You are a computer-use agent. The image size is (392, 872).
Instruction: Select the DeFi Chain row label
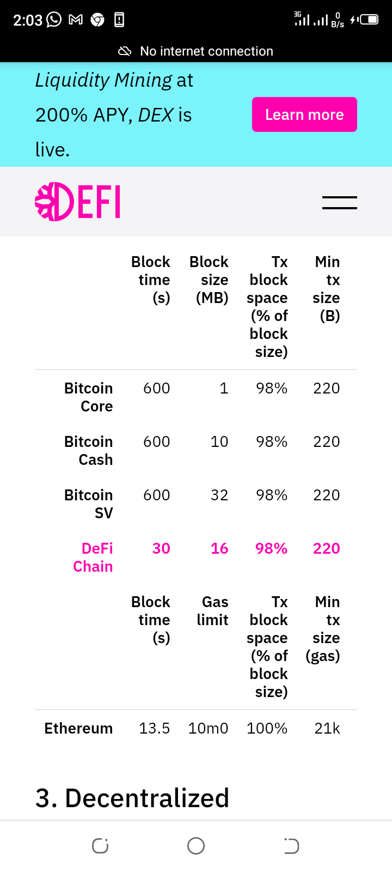[93, 558]
